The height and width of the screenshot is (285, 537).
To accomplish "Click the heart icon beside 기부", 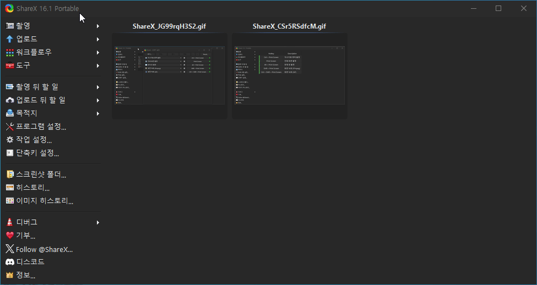I will click(x=9, y=235).
